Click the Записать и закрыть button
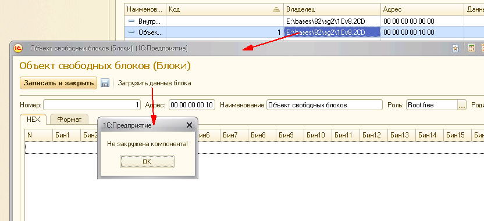Screen dimensions: 484x221 (59, 83)
